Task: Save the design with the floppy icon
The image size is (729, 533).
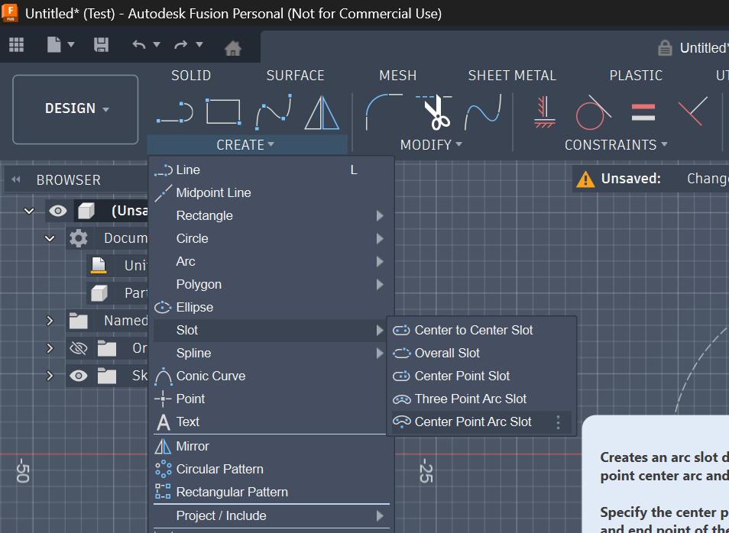Action: point(101,44)
